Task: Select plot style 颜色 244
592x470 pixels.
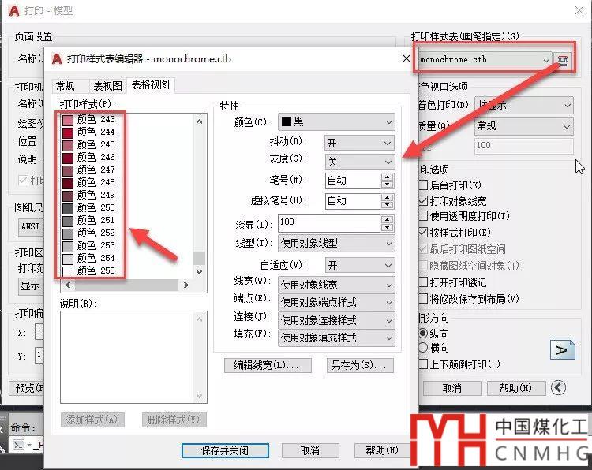Action: click(x=96, y=132)
